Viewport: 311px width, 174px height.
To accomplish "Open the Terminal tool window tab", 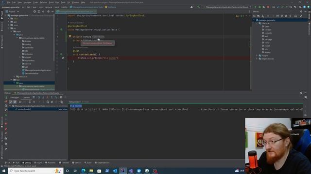I will point(64,163).
